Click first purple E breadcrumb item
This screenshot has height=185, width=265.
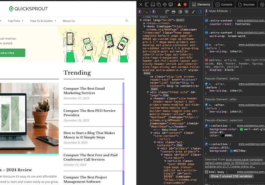point(140,12)
